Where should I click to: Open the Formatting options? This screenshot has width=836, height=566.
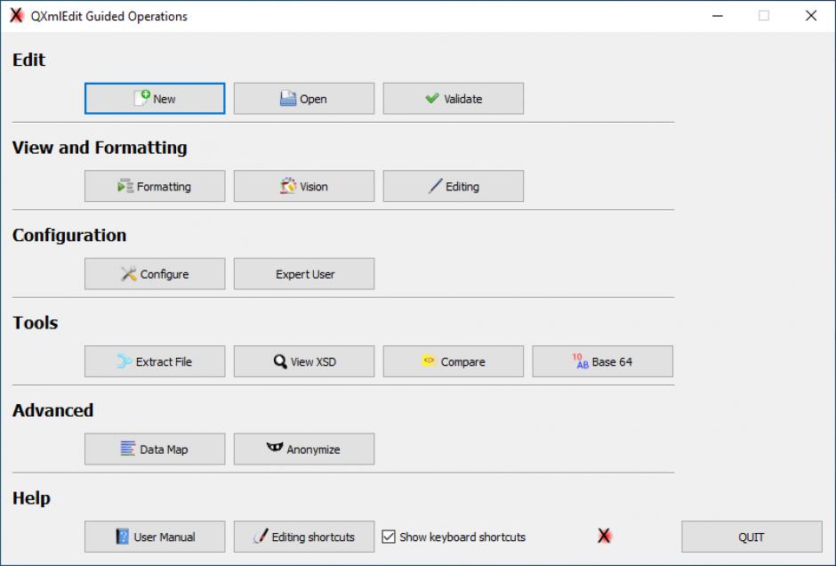tap(155, 186)
